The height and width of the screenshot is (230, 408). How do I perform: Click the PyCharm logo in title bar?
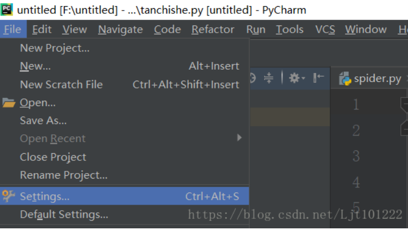(x=7, y=9)
